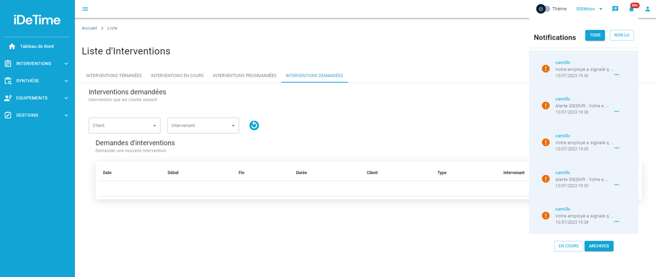Expand the GESTIONS sidebar menu
The image size is (656, 277).
(37, 116)
